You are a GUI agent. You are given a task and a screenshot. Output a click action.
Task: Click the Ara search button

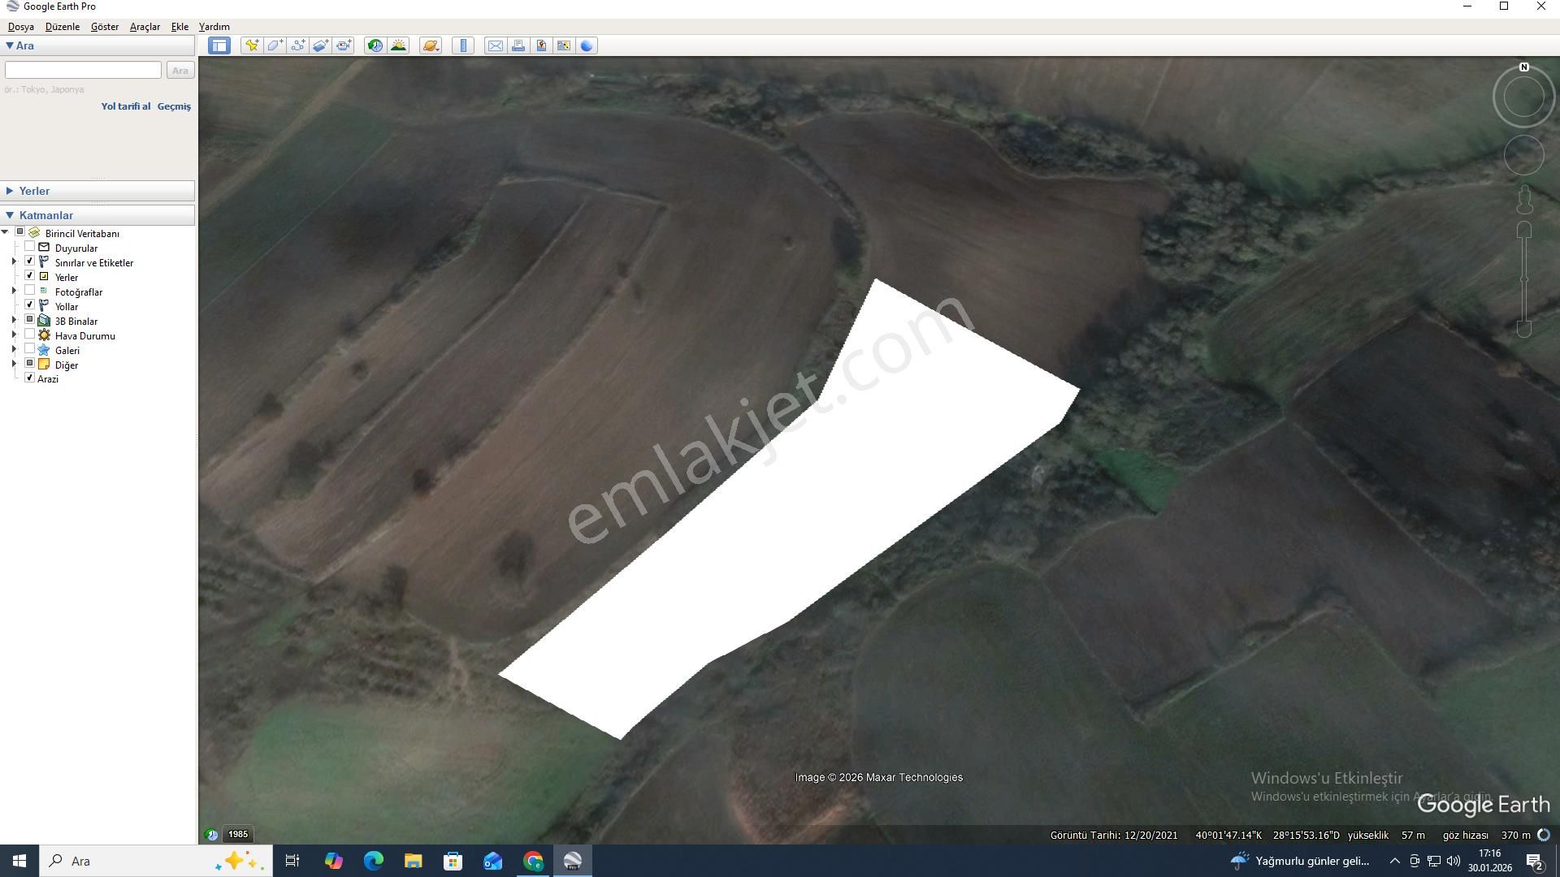pos(180,71)
